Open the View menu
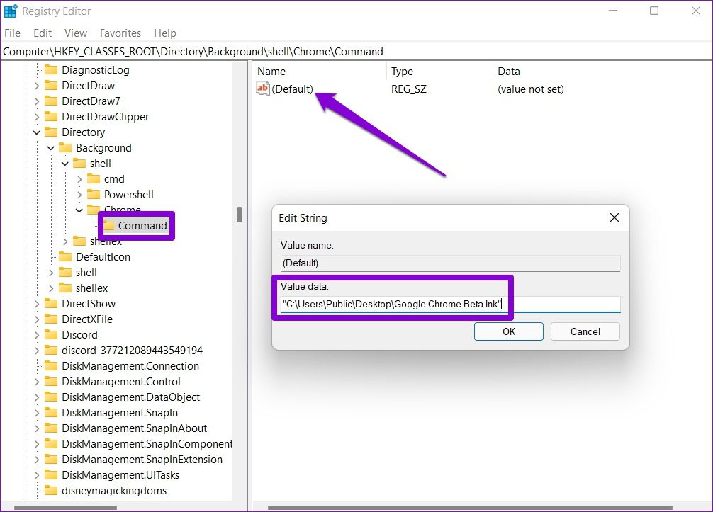Screen dimensions: 713x512 pos(76,33)
